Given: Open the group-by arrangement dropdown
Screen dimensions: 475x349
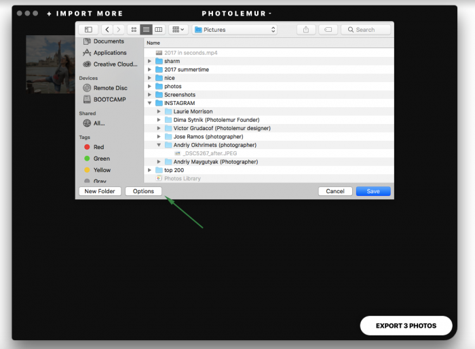Looking at the screenshot, I should (178, 30).
